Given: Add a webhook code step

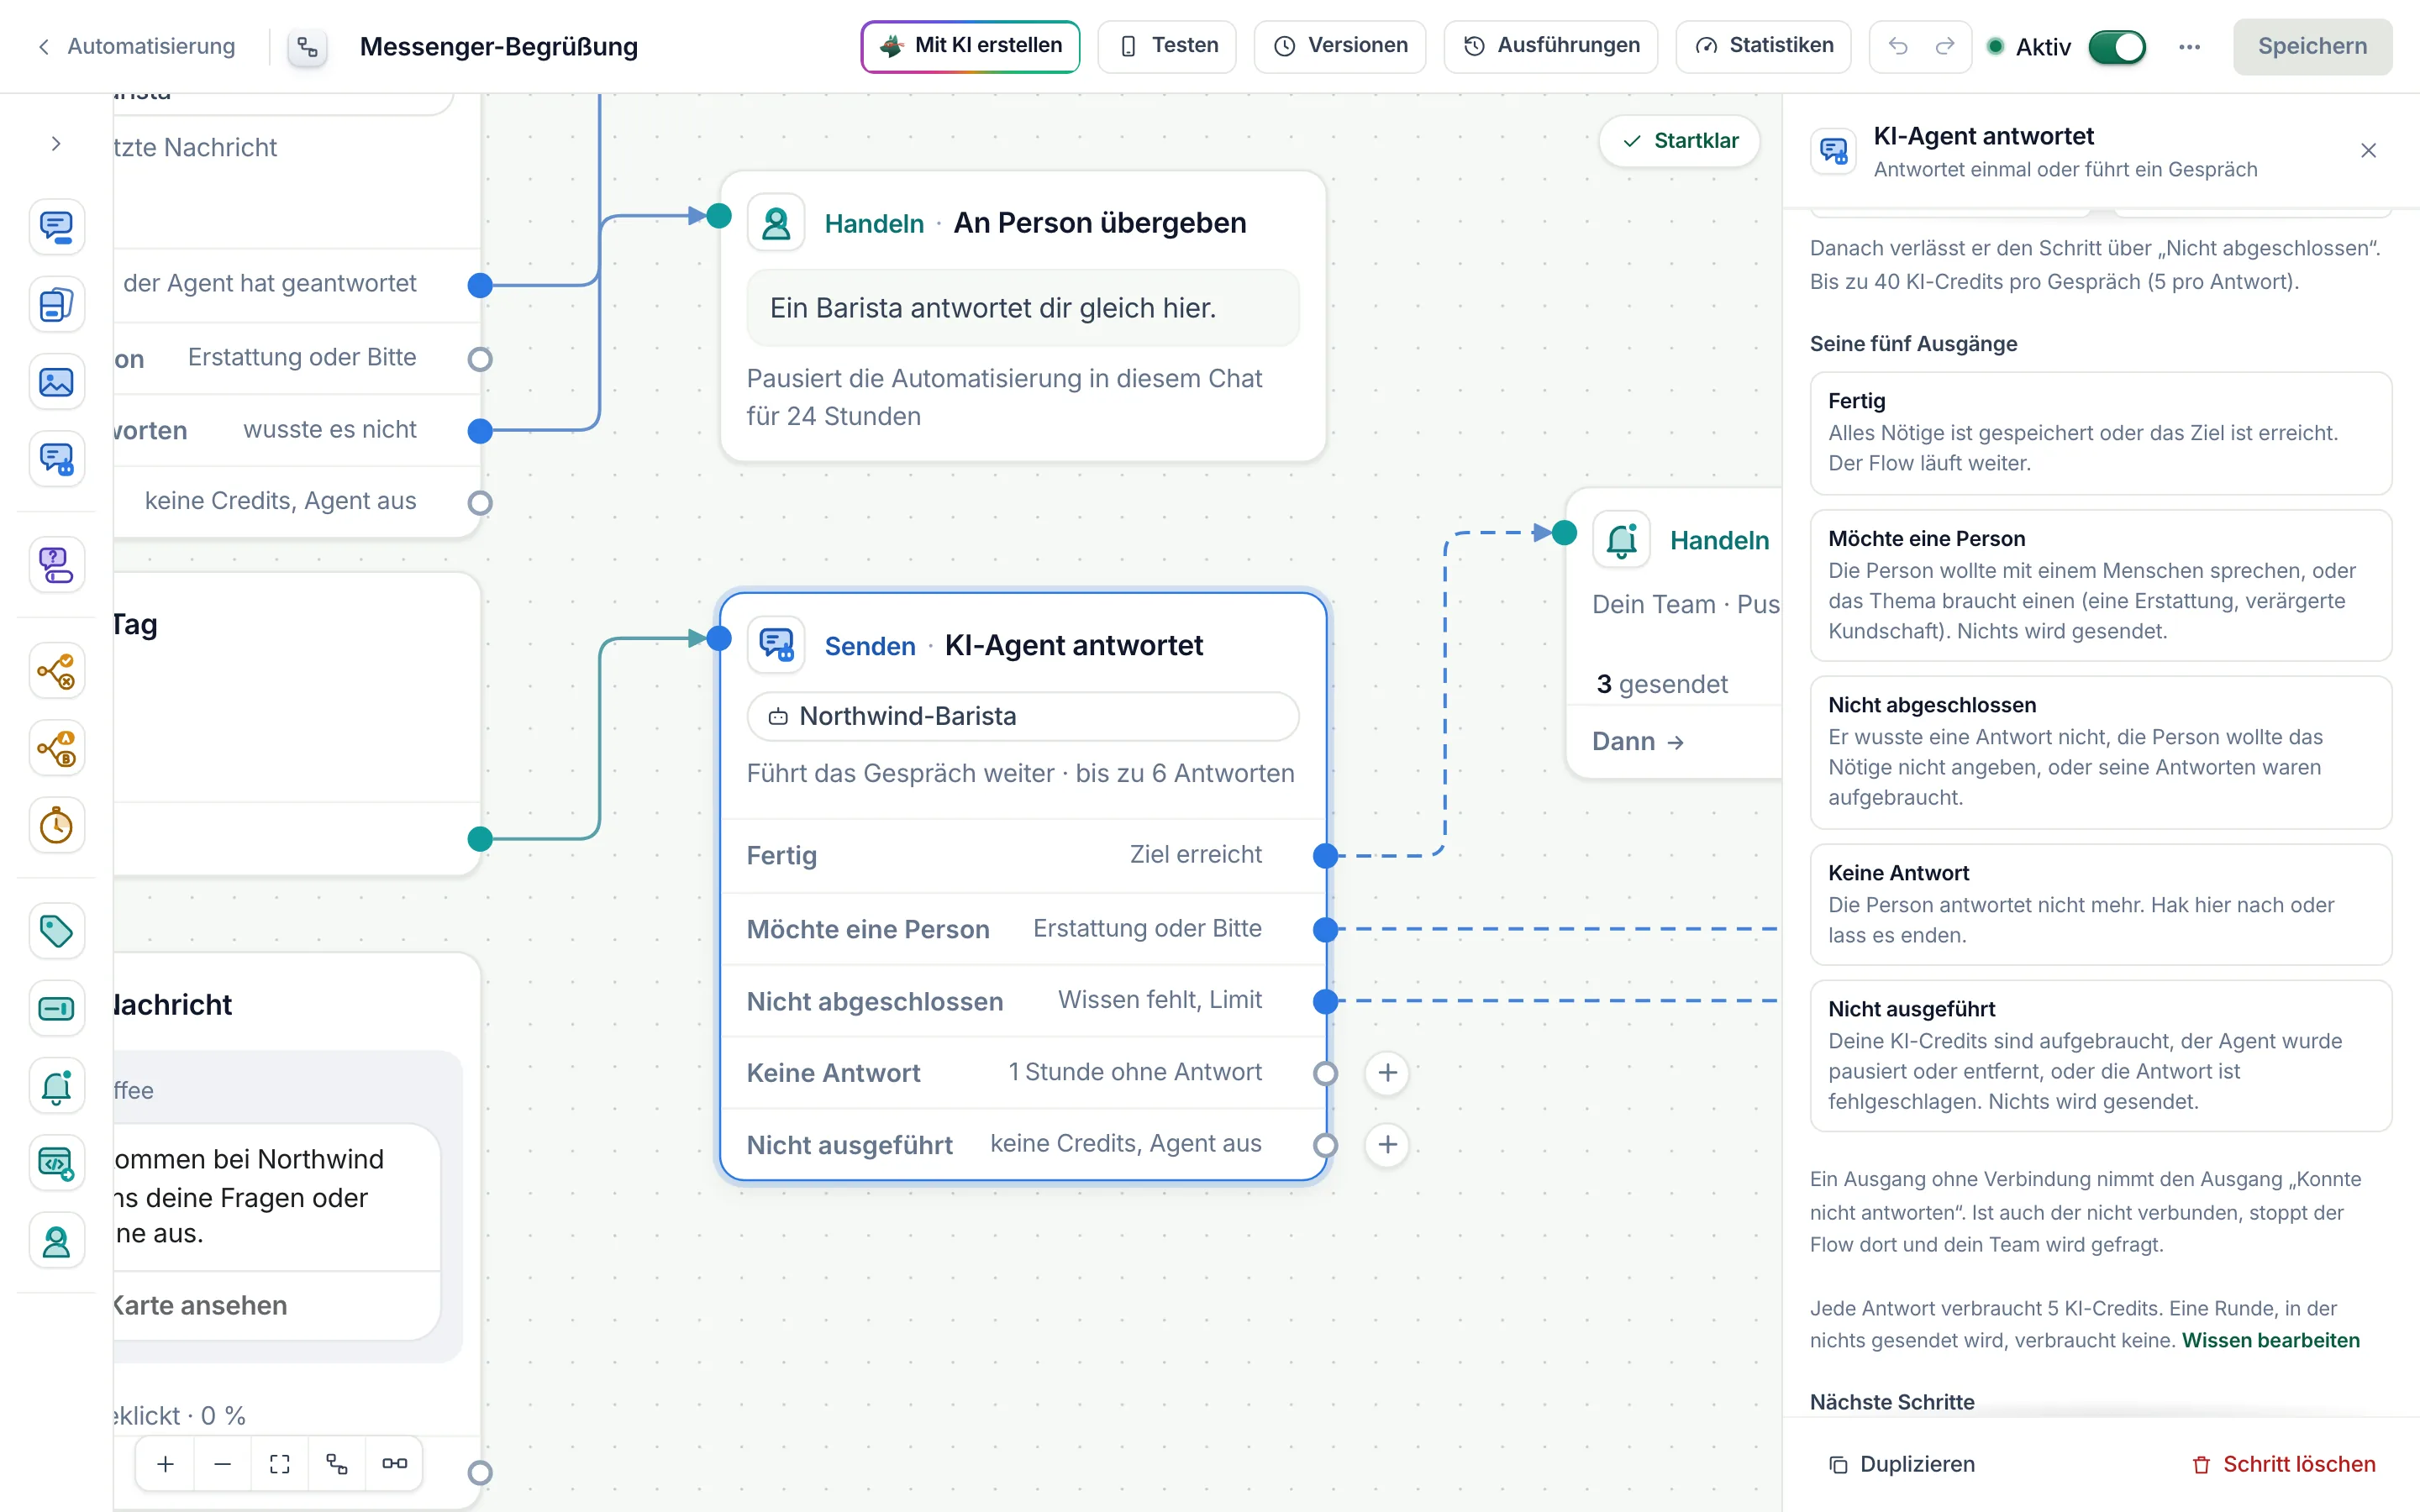Looking at the screenshot, I should 56,1164.
